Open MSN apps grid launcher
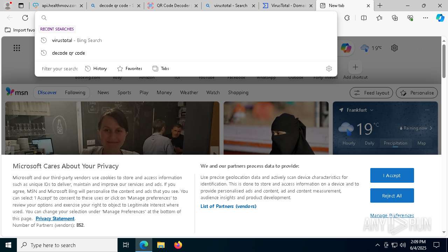This screenshot has height=252, width=448. click(17, 48)
